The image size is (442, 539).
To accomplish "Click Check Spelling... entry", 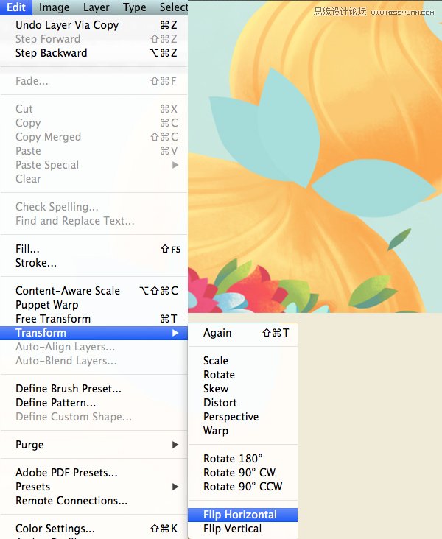I will (94, 207).
